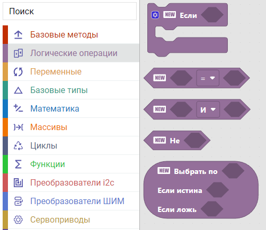Open the И logical operator dropdown
This screenshot has width=266, height=230.
pyautogui.click(x=208, y=109)
